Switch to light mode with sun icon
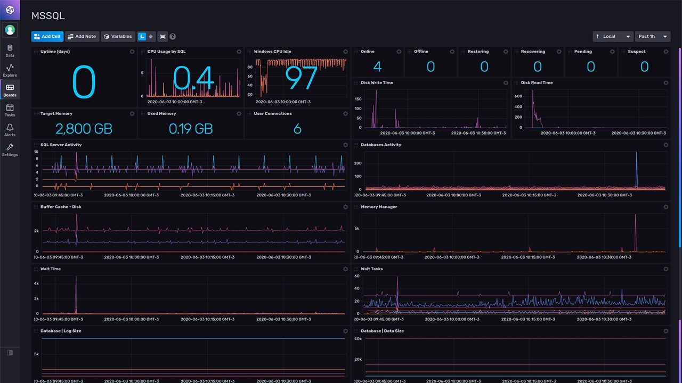This screenshot has width=682, height=383. coord(150,37)
